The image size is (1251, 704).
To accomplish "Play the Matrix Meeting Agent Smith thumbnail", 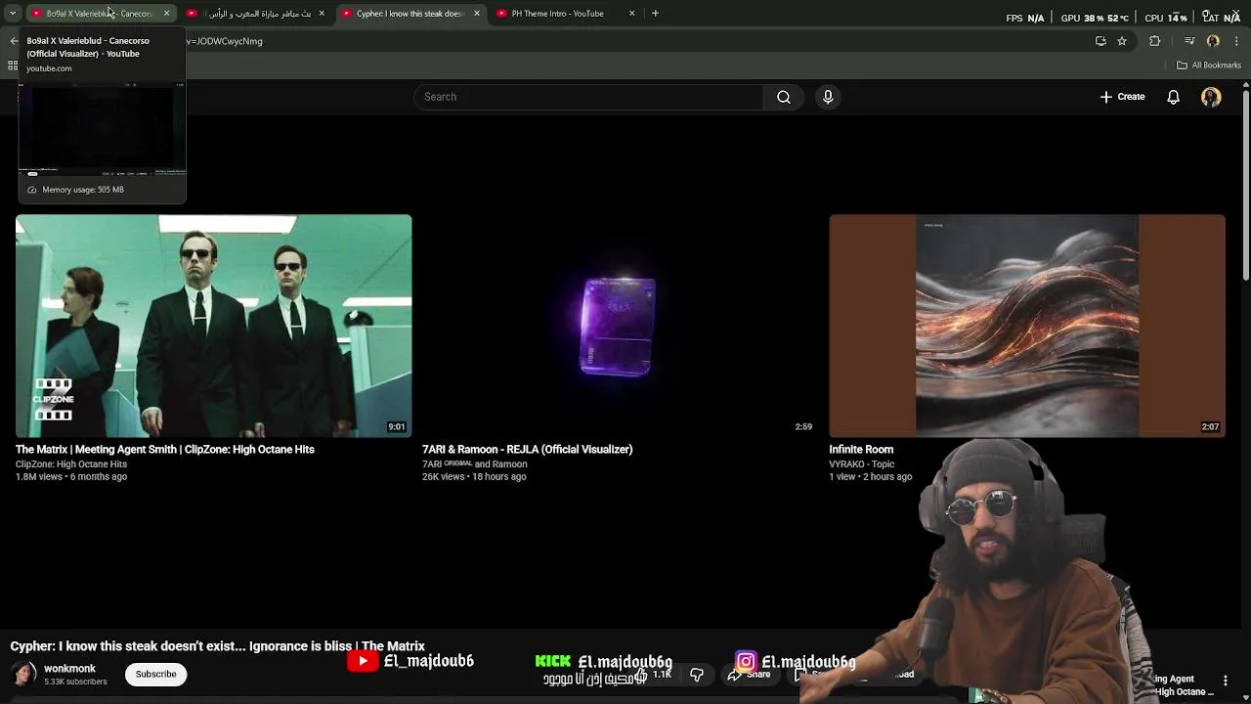I will pos(214,326).
